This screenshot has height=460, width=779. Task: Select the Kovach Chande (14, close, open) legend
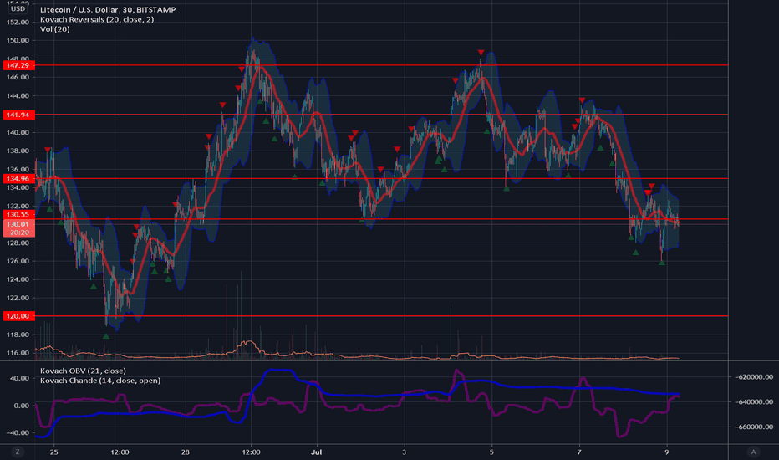[x=100, y=381]
